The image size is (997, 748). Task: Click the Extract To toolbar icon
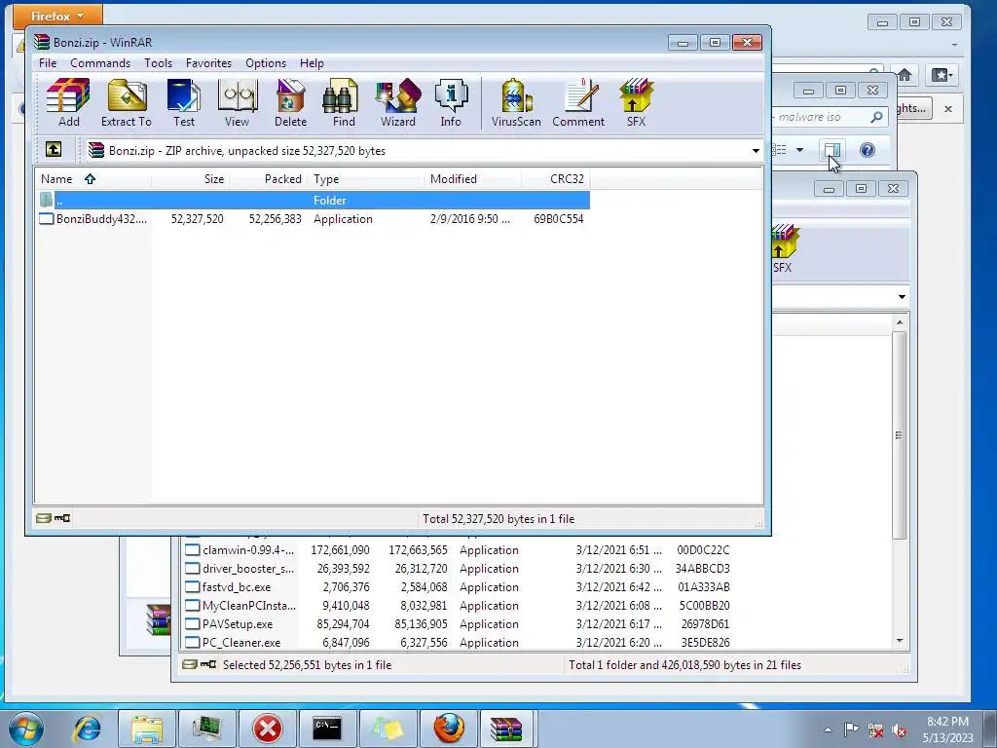[127, 103]
